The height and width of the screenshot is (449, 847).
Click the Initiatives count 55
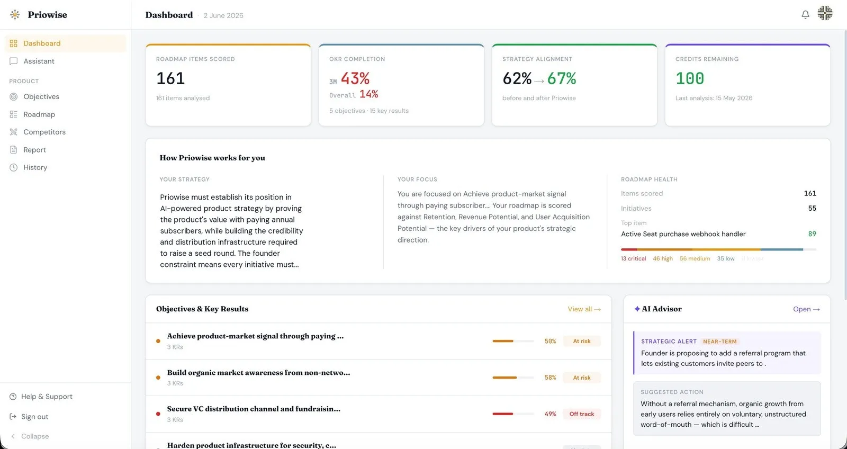812,209
